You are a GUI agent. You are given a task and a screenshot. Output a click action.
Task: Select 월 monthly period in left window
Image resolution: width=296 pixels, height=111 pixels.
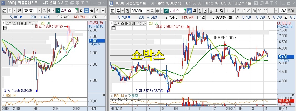(92, 11)
